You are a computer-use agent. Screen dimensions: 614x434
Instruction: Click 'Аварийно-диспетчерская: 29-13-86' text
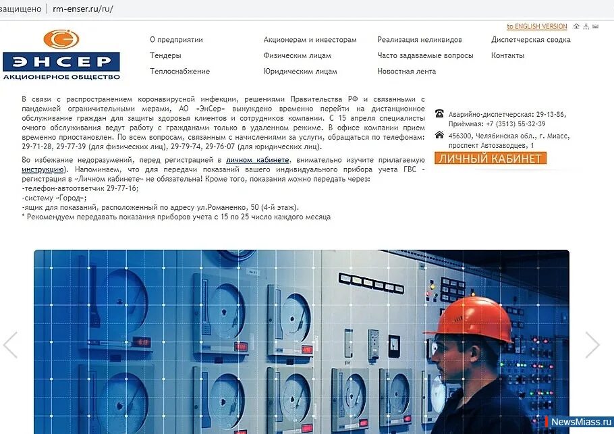(507, 114)
